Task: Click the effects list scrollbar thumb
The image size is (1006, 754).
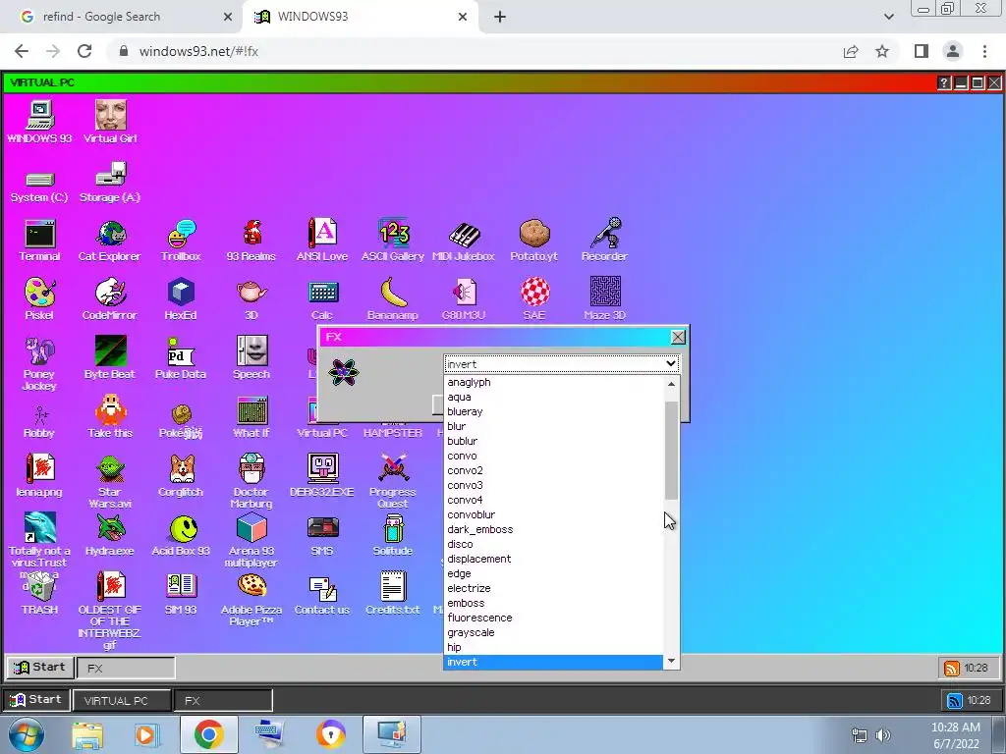Action: [x=671, y=450]
